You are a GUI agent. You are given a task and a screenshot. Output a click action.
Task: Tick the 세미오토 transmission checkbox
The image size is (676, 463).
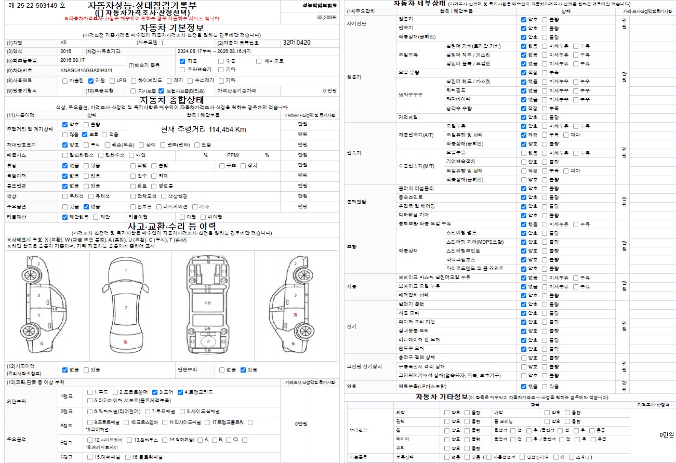coord(259,61)
